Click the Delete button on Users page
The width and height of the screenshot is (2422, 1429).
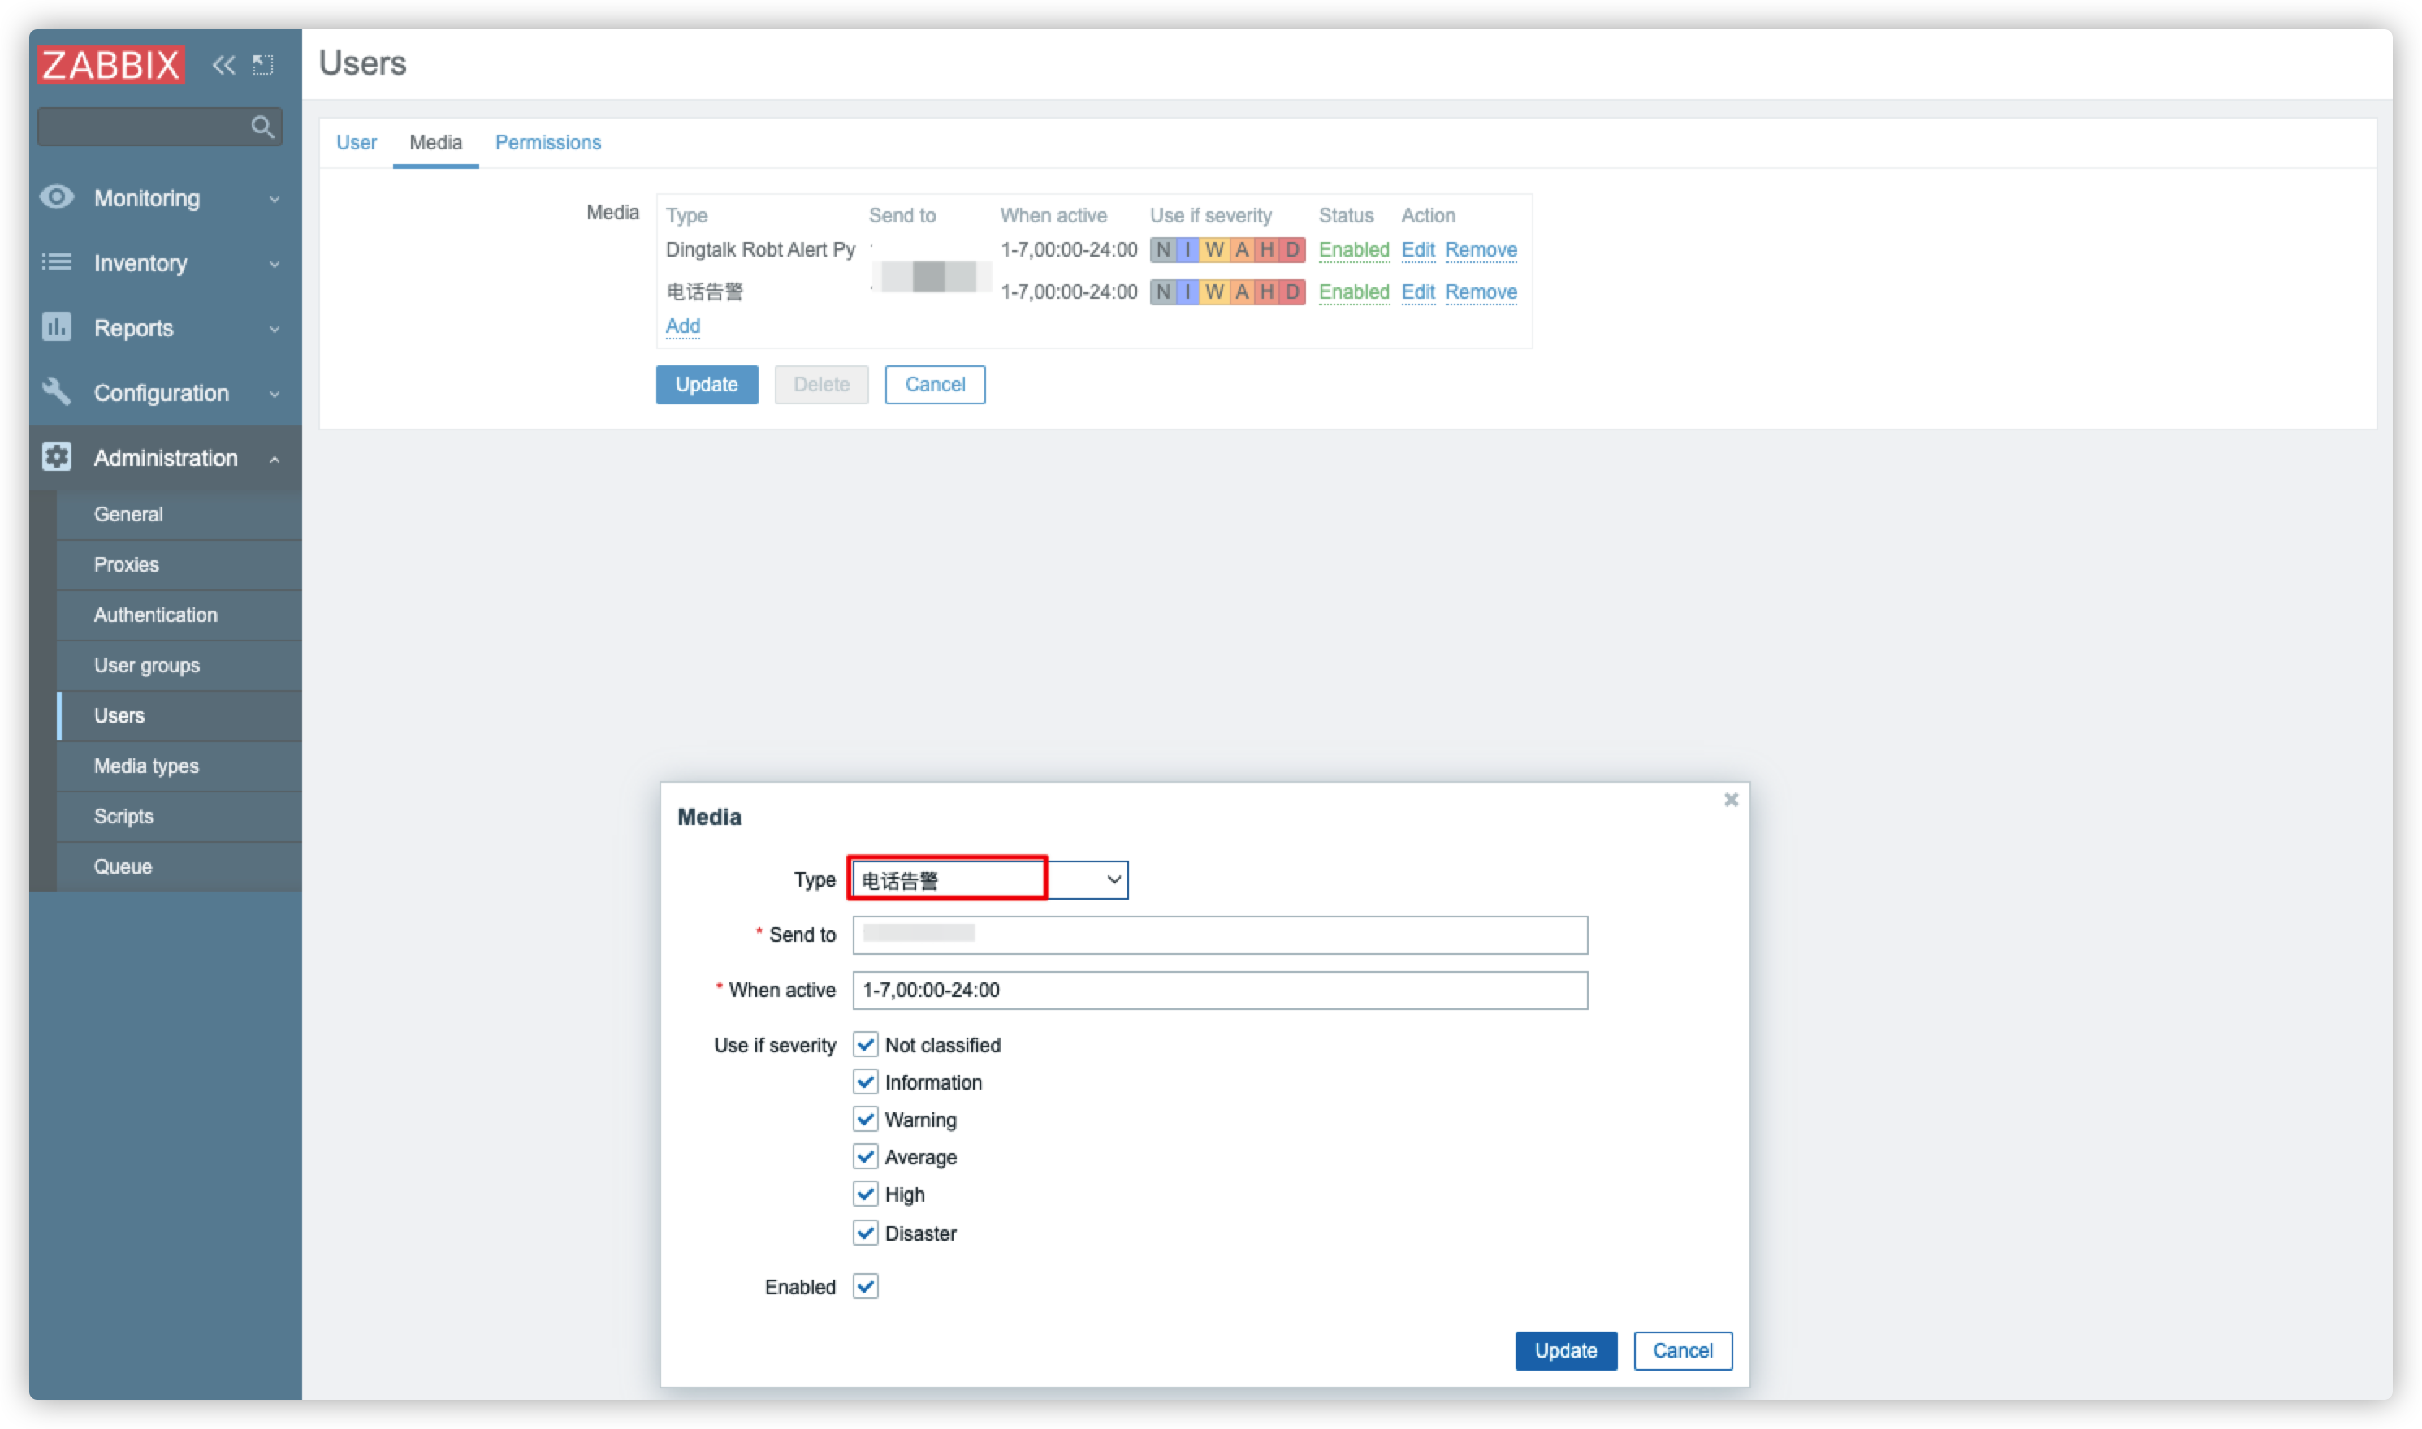click(x=821, y=384)
